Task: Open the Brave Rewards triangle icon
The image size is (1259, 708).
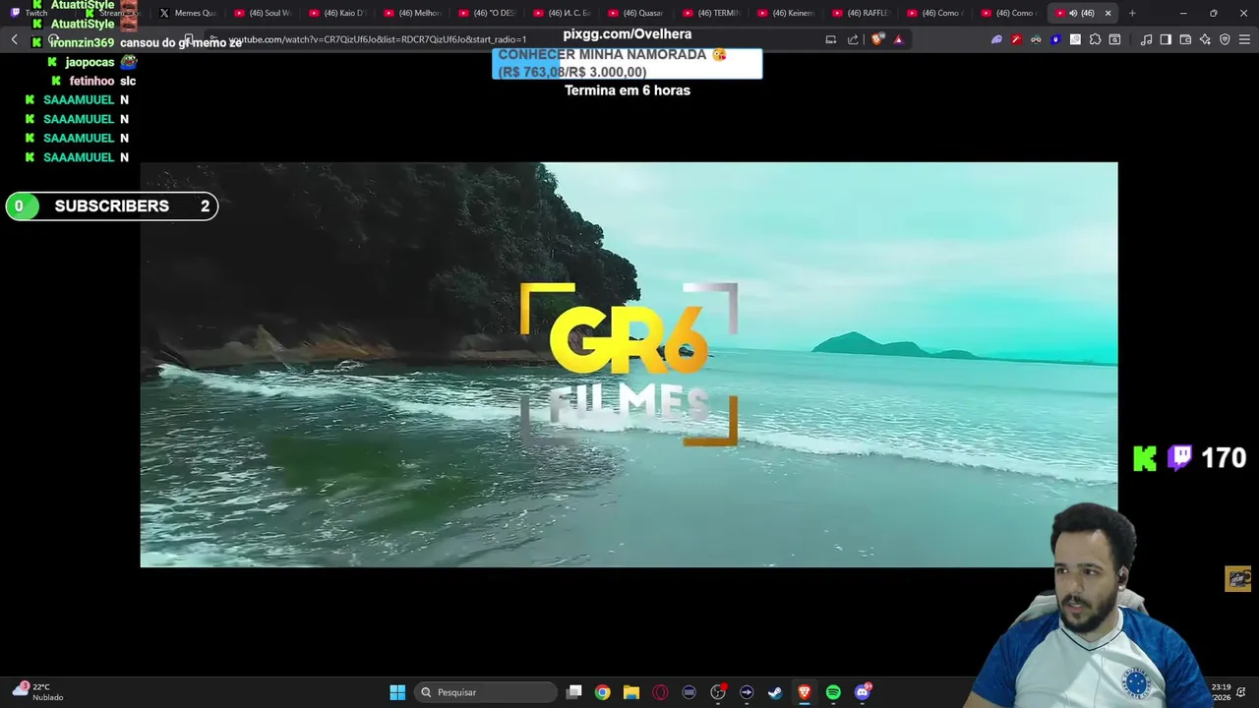Action: coord(898,39)
